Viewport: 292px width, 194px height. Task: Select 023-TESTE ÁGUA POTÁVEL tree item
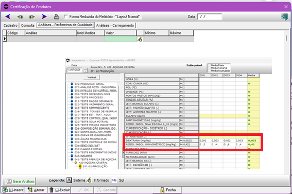tap(91, 121)
